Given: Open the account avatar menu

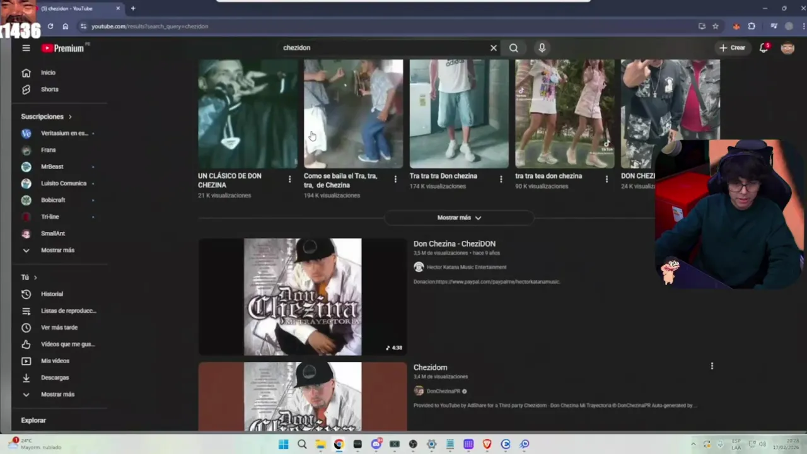Looking at the screenshot, I should tap(787, 48).
